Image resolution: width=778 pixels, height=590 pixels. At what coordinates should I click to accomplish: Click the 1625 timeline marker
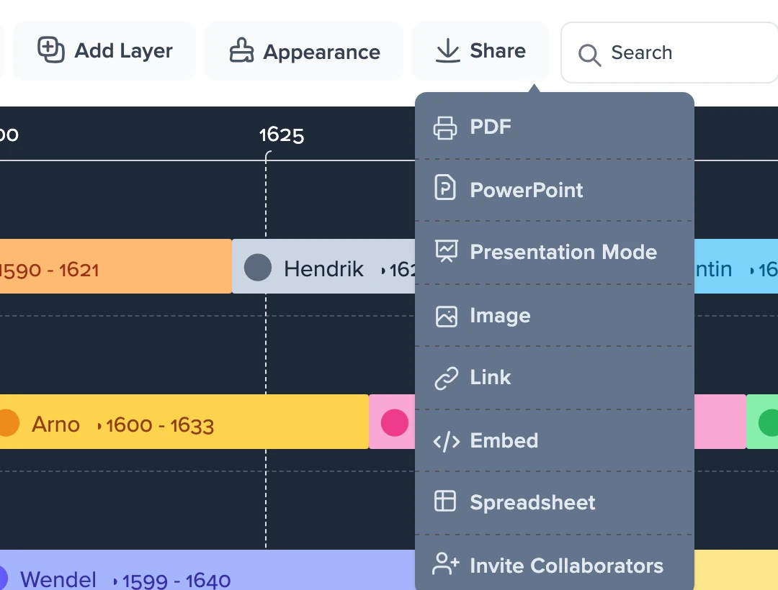[x=282, y=135]
